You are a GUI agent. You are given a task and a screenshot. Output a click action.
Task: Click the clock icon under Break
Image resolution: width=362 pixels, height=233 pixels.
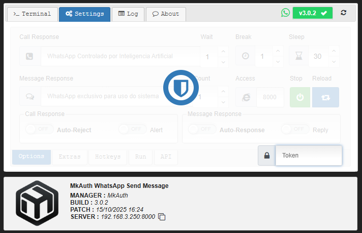(x=246, y=56)
